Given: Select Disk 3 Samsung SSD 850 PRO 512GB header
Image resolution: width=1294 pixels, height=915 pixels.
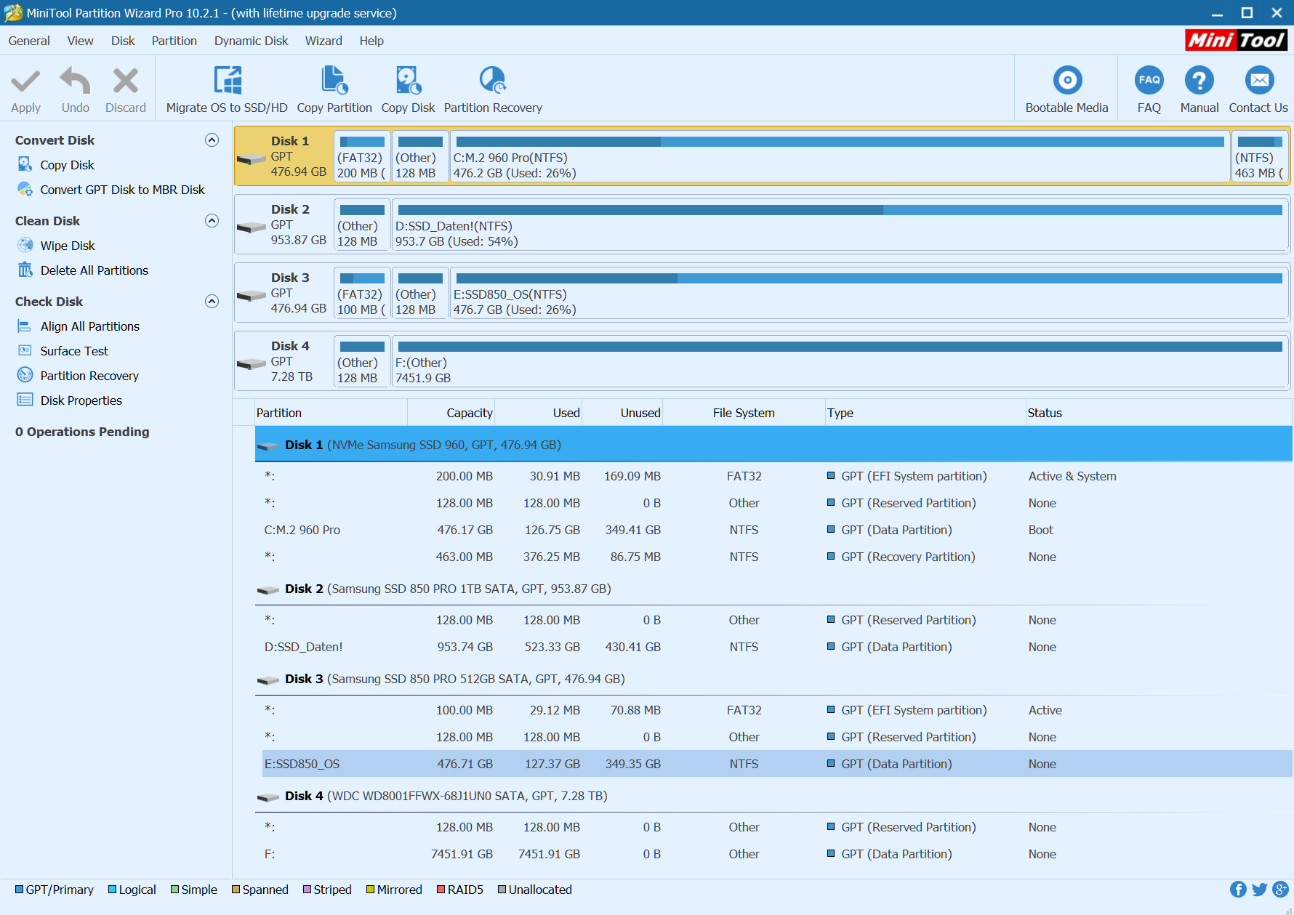Looking at the screenshot, I should click(773, 679).
